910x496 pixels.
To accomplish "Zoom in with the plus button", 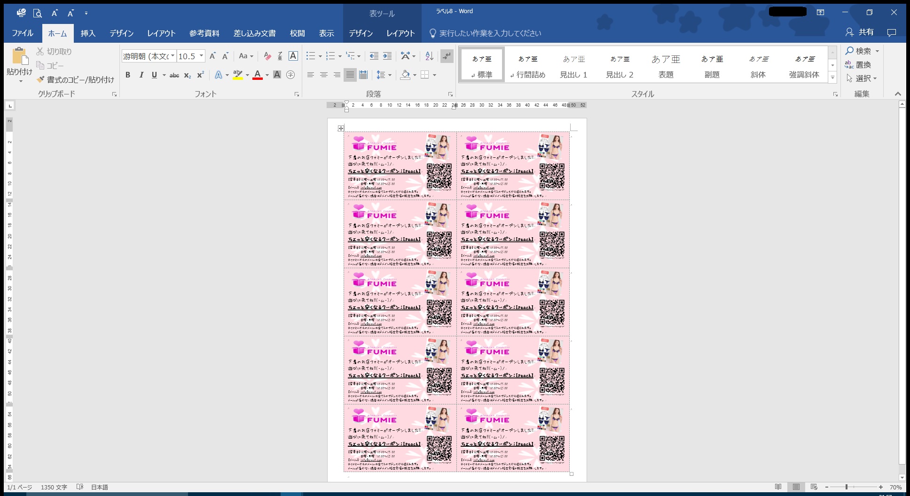I will [881, 487].
